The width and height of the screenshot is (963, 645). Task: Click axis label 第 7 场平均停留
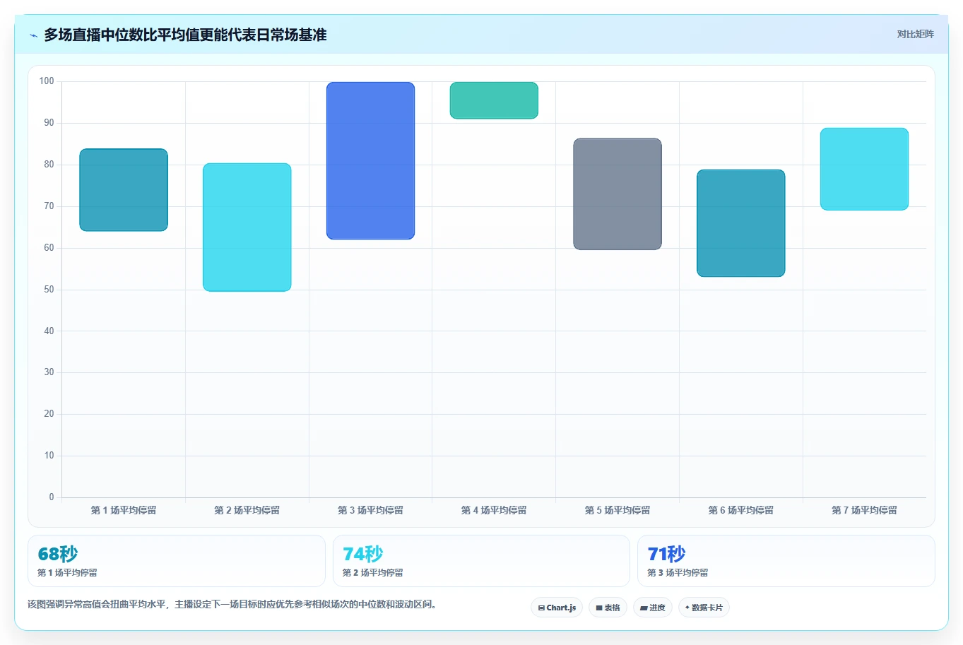click(x=864, y=510)
